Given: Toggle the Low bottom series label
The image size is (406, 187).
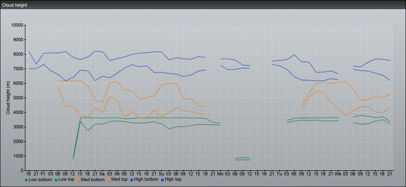Looking at the screenshot, I should coord(40,180).
